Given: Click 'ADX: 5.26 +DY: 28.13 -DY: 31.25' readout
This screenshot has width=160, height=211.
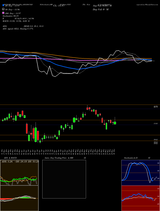Looking at the screenshot, I should click(x=20, y=162).
